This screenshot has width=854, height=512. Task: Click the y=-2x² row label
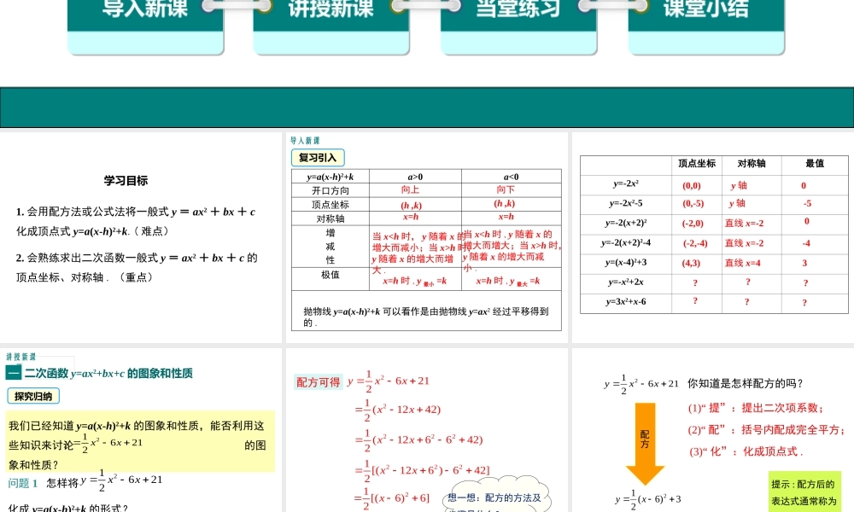click(626, 184)
